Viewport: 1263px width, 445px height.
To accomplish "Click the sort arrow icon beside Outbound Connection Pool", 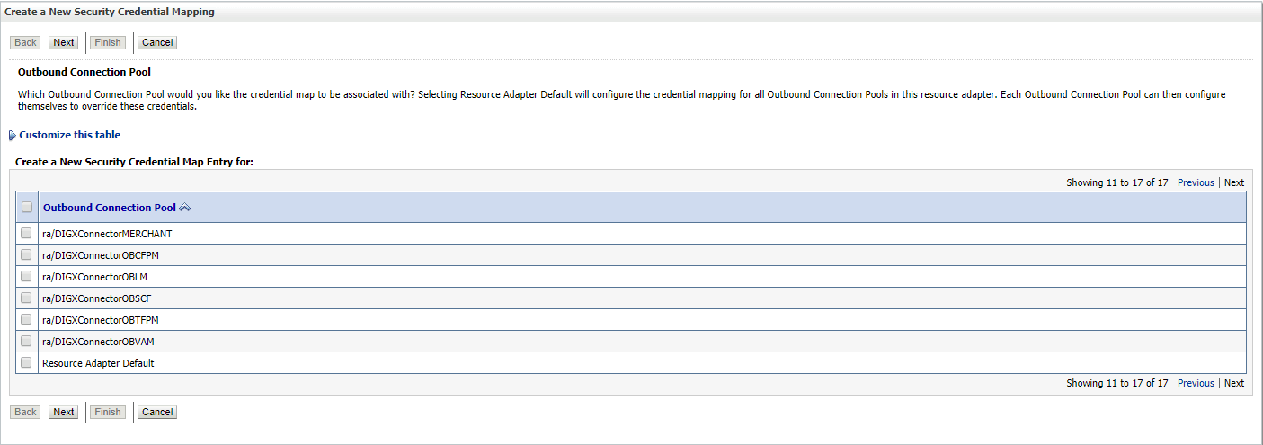I will 185,208.
